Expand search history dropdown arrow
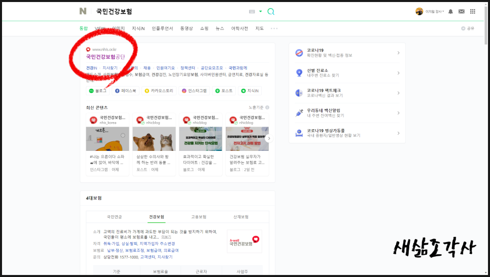Image resolution: width=490 pixels, height=277 pixels. pyautogui.click(x=261, y=12)
